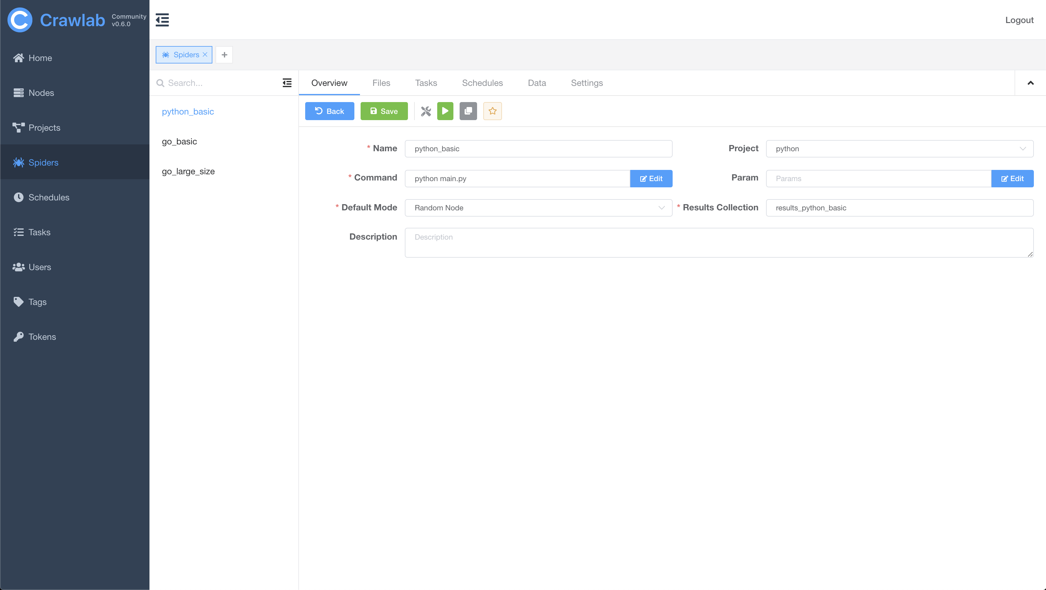Collapse the spider list panel icon
The image size is (1046, 590).
pyautogui.click(x=287, y=83)
